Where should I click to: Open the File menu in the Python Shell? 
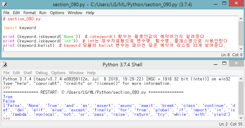point(6,73)
